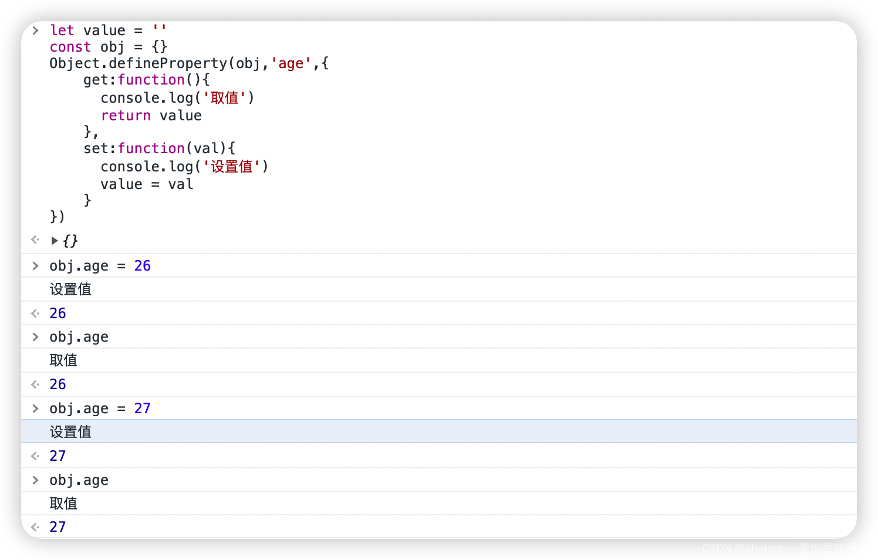Click the return arrow beside the {} result
This screenshot has height=560, width=878.
pyautogui.click(x=35, y=239)
